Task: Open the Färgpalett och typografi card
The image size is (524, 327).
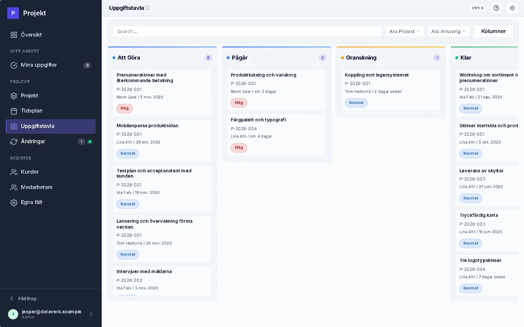Action: [x=277, y=135]
